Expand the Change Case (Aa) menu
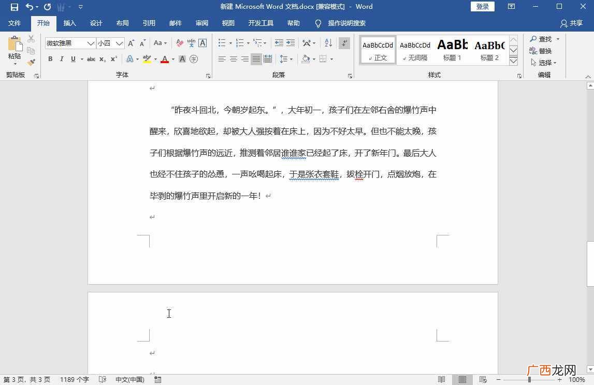The width and height of the screenshot is (594, 385). (160, 43)
